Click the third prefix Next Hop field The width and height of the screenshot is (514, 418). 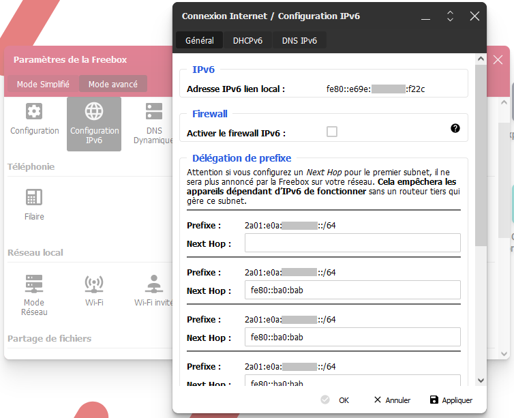pos(352,337)
